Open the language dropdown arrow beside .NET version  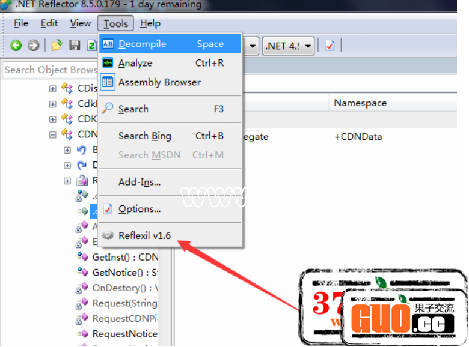click(252, 46)
